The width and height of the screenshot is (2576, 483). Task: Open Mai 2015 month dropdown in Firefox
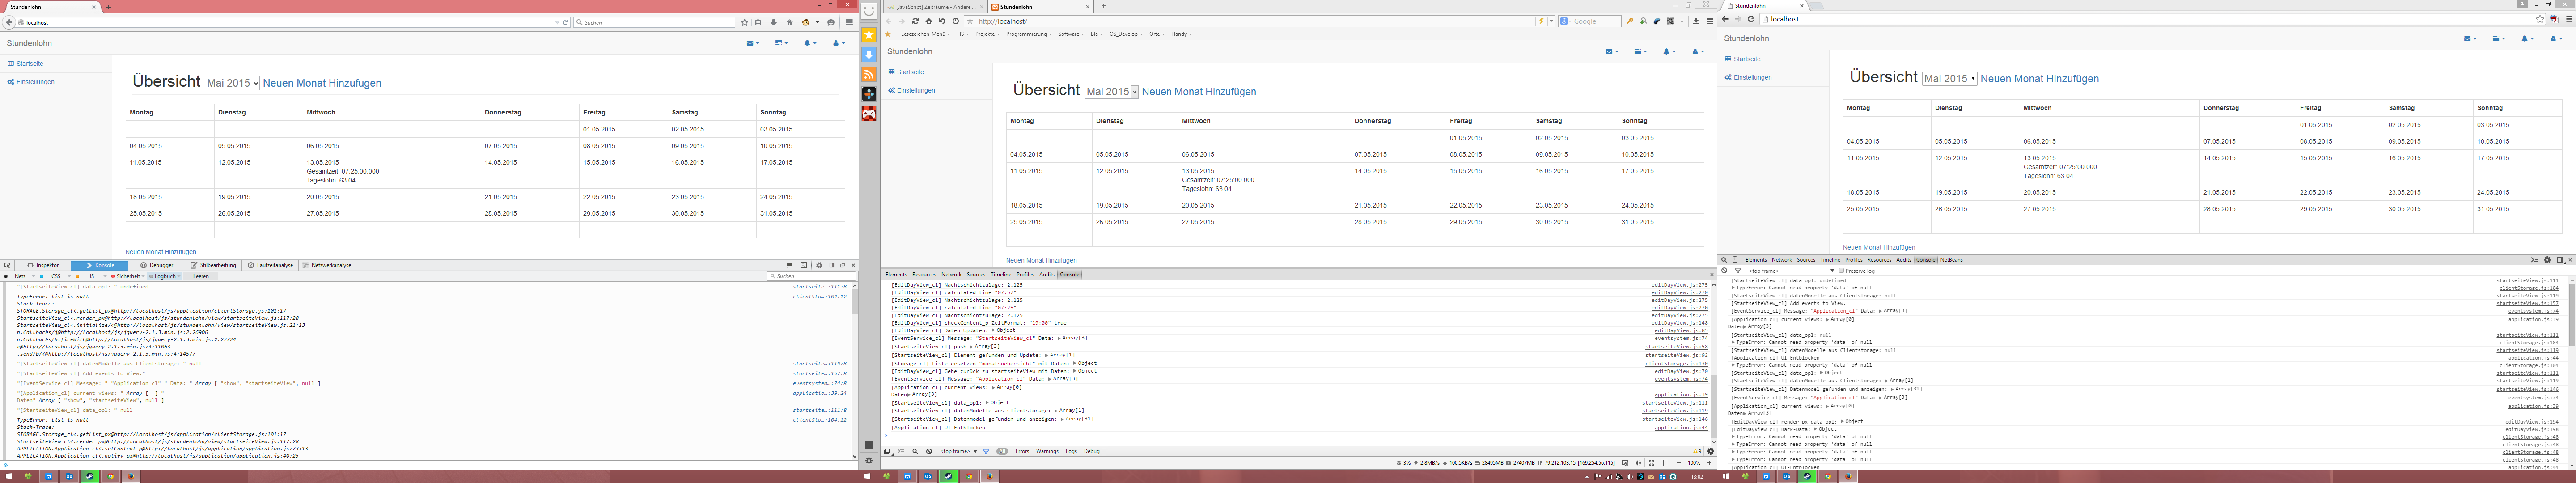[232, 83]
